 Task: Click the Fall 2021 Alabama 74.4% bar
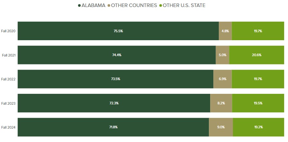click(x=117, y=55)
